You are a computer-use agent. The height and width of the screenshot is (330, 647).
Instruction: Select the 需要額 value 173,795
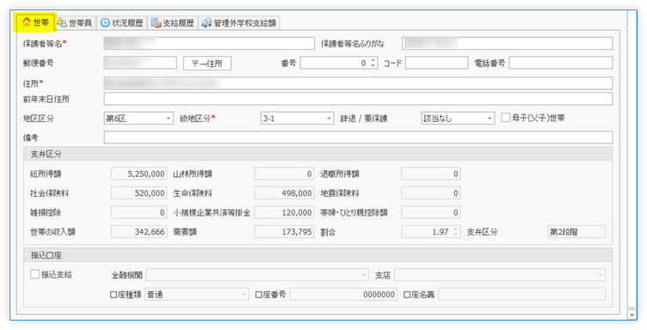pyautogui.click(x=284, y=232)
